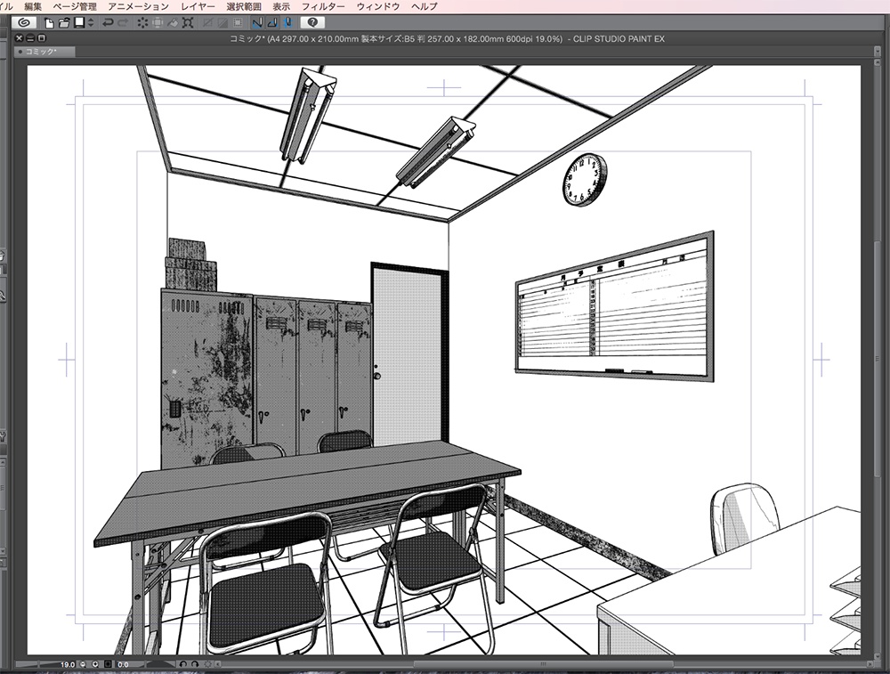Toggle show selection border icon

239,23
